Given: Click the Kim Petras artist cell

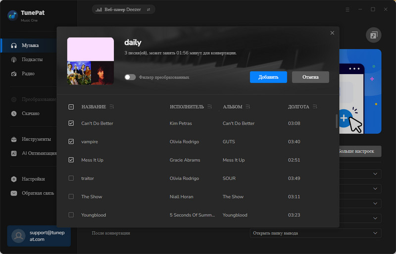Looking at the screenshot, I should point(181,123).
